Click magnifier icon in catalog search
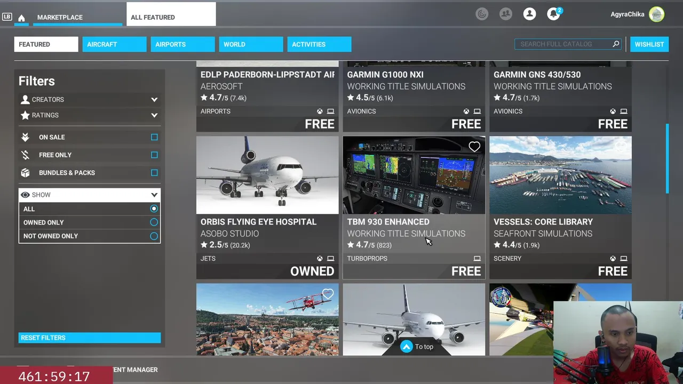Image resolution: width=683 pixels, height=384 pixels. 616,44
